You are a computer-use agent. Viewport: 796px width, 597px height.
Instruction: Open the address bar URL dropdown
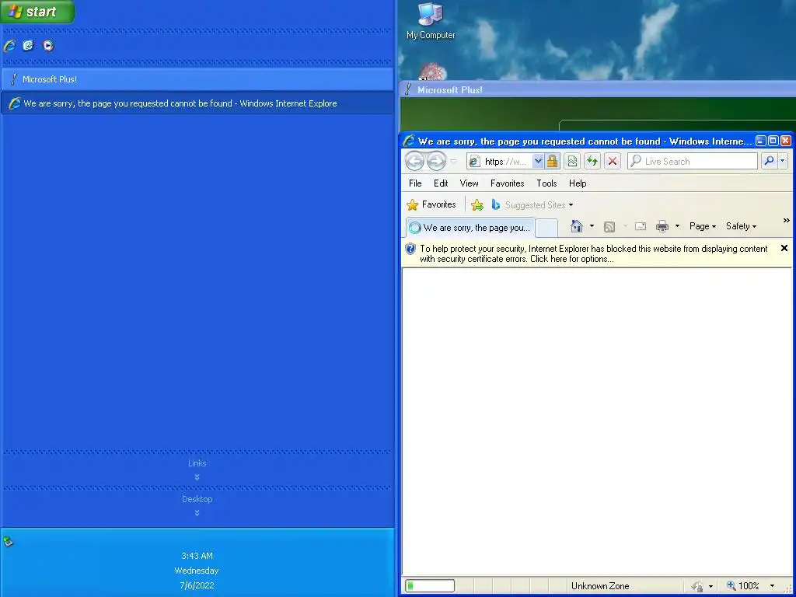538,162
